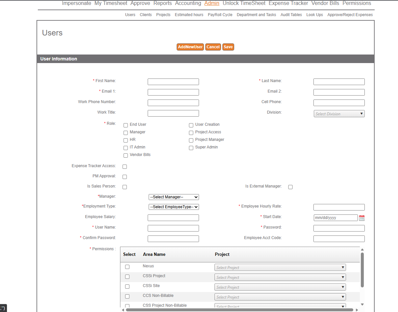
Task: Open the Impersonate menu
Action: coord(77,3)
